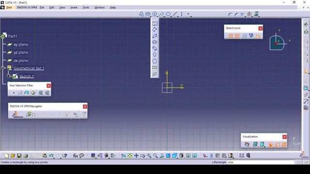
Task: Open dropdown arrow below Spline tool
Action: tap(164, 16)
